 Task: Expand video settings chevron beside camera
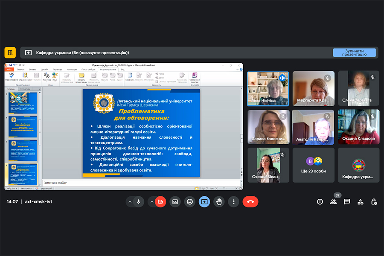point(152,202)
